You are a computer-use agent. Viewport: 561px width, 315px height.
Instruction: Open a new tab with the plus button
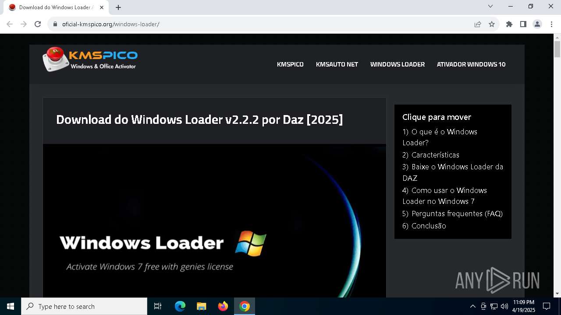[x=118, y=7]
